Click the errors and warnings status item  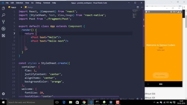point(5,99)
